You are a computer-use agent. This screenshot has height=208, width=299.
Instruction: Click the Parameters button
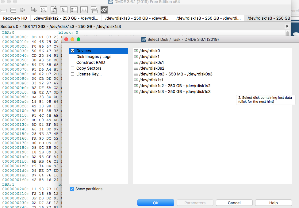coord(195,203)
